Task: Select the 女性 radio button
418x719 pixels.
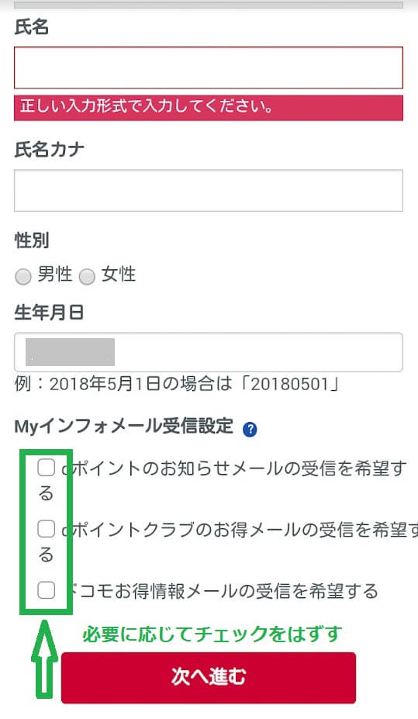Action: [x=87, y=276]
